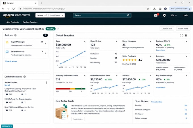The width and height of the screenshot is (193, 128).
Task: Go back to the previous page
Action: coord(3,9)
